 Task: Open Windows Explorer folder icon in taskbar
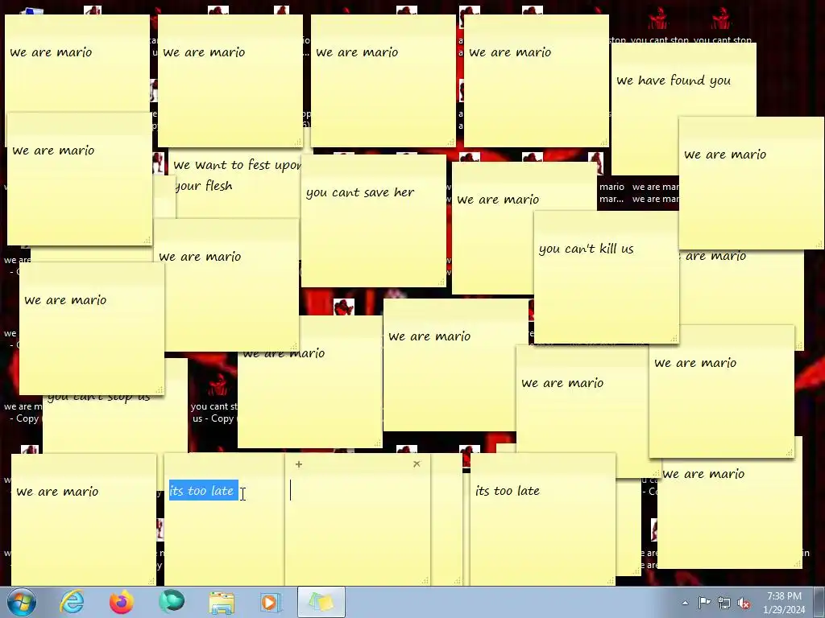222,602
